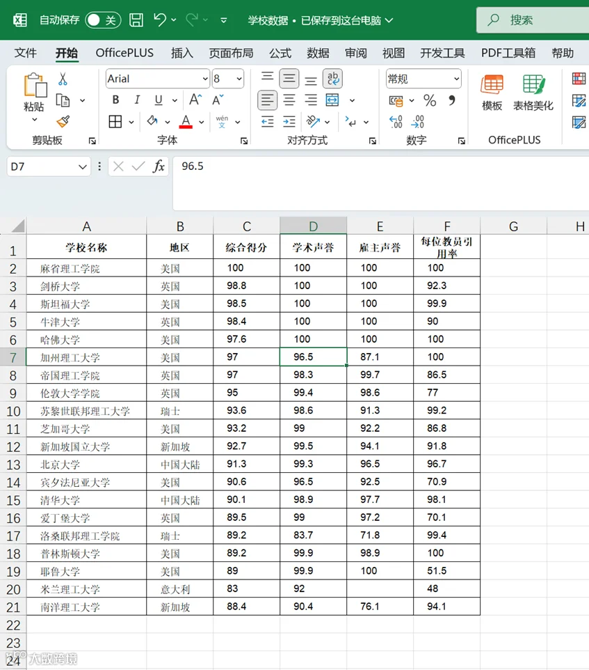This screenshot has width=589, height=670.
Task: Click the Copy icon
Action: pos(63,100)
